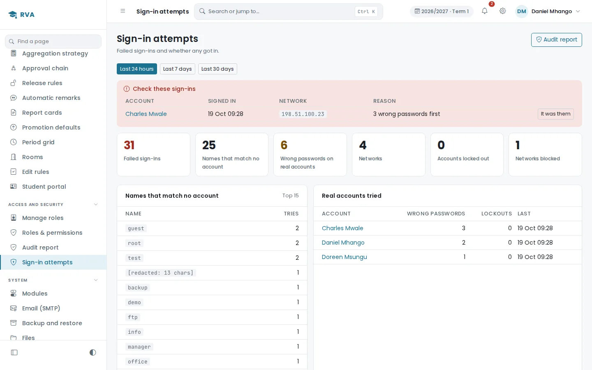The image size is (592, 370).
Task: Click the Student portal icon
Action: tap(14, 187)
